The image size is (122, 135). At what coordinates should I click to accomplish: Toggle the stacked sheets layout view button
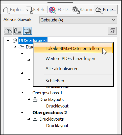(x=28, y=31)
